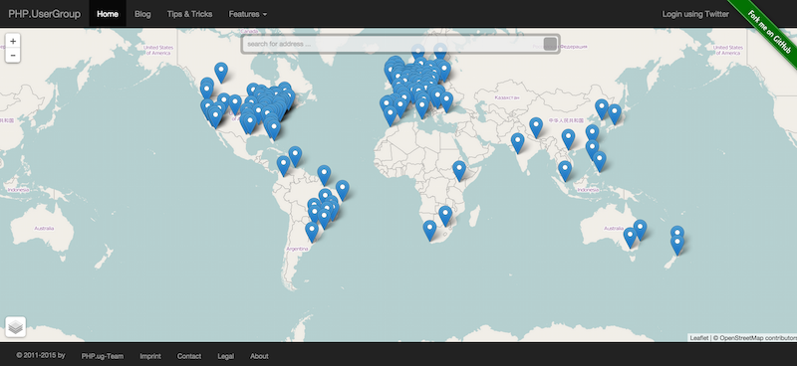Select the marker near Johannesburg, South Africa

[445, 216]
